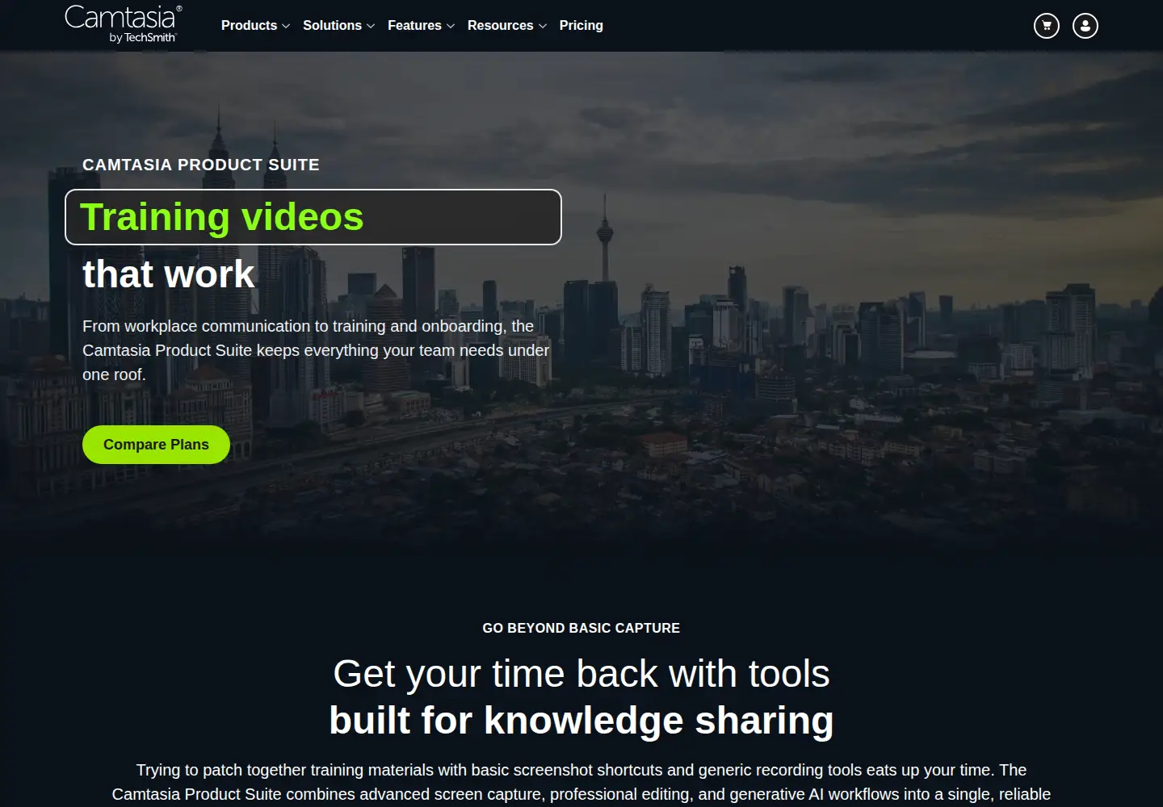The image size is (1163, 807).
Task: Click 'Get your time back with tools' heading
Action: point(581,674)
